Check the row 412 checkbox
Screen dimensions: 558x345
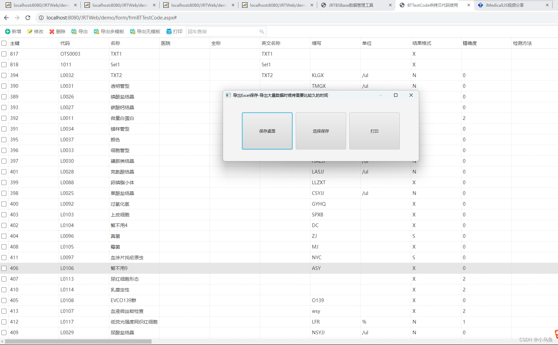(x=4, y=322)
